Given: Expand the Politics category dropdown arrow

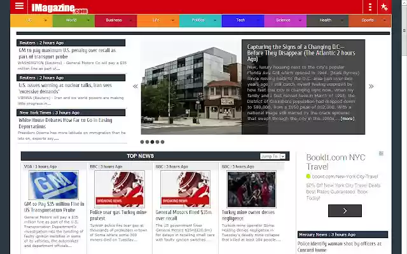Looking at the screenshot, I should [x=215, y=20].
